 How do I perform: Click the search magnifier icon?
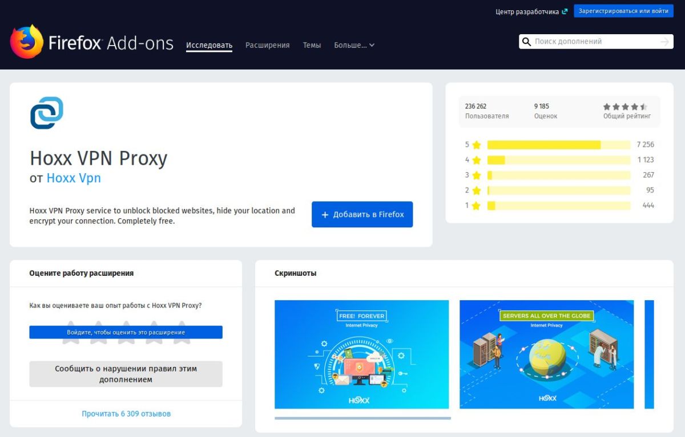(526, 42)
